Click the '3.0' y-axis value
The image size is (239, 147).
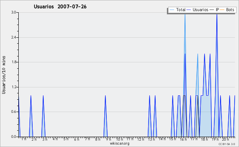(x=14, y=12)
